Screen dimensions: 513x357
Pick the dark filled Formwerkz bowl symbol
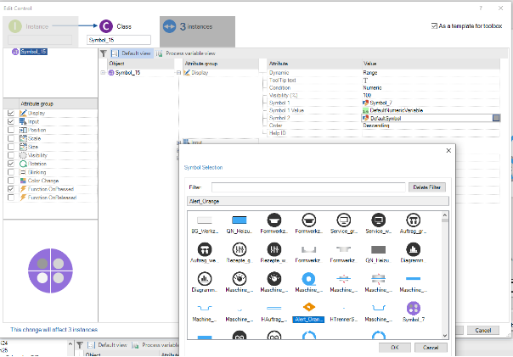click(x=273, y=224)
